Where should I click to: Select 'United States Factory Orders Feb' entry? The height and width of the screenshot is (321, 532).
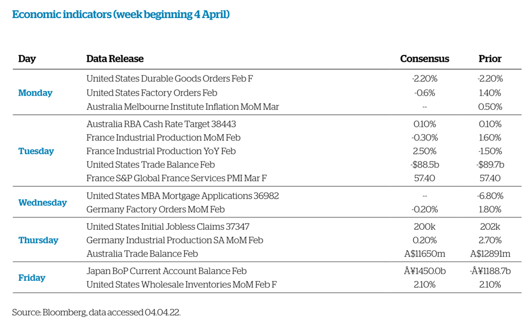pos(152,93)
